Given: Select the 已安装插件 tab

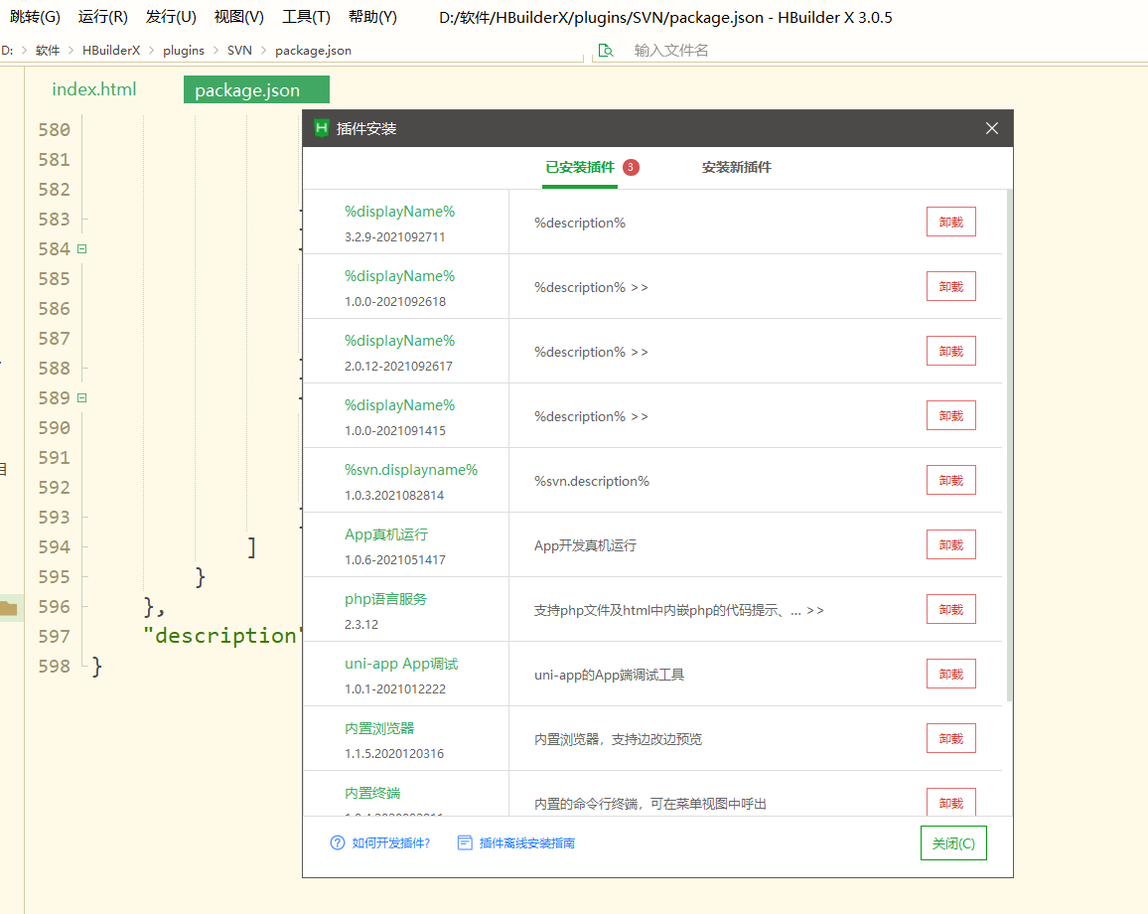Looking at the screenshot, I should coord(580,167).
